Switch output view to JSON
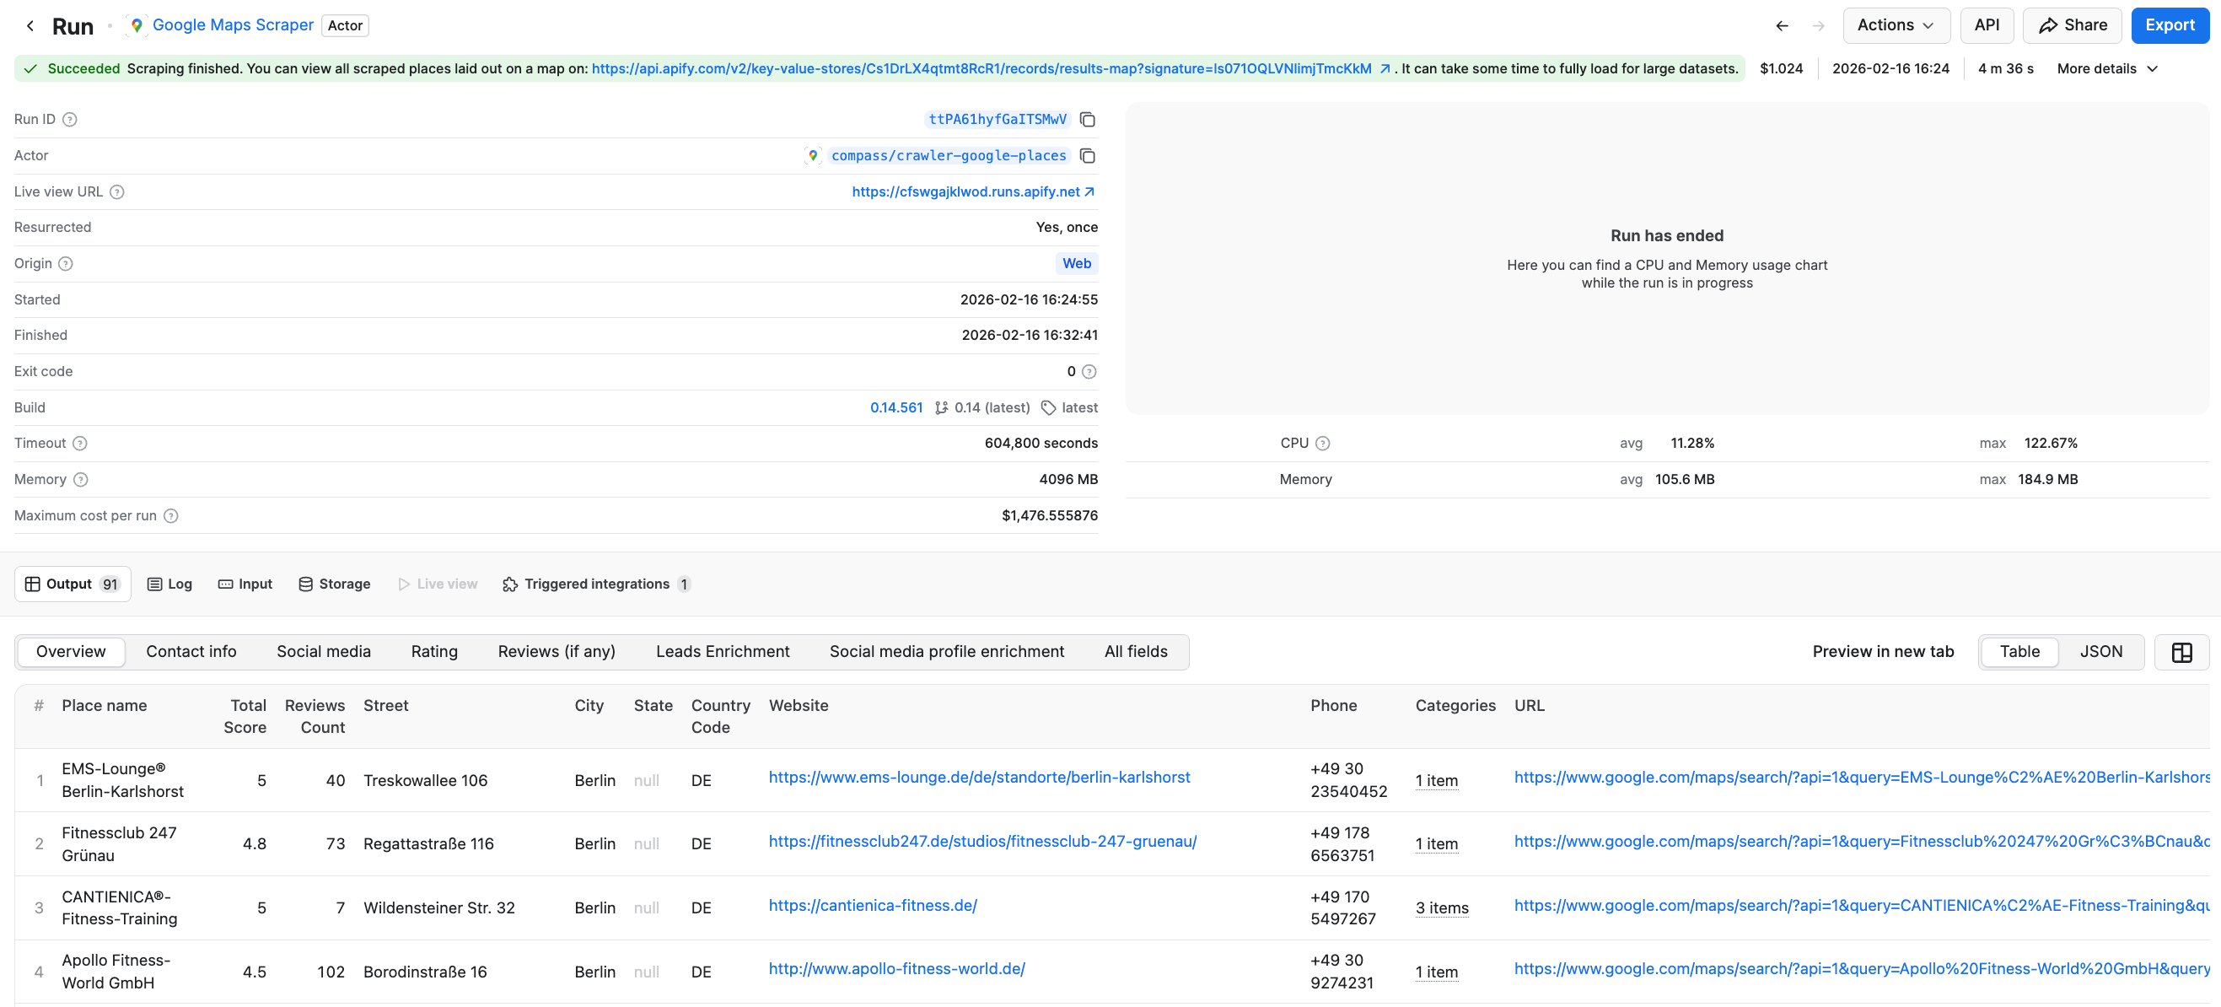 pos(2102,651)
